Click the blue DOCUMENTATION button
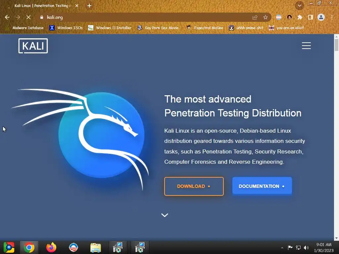 coord(262,186)
